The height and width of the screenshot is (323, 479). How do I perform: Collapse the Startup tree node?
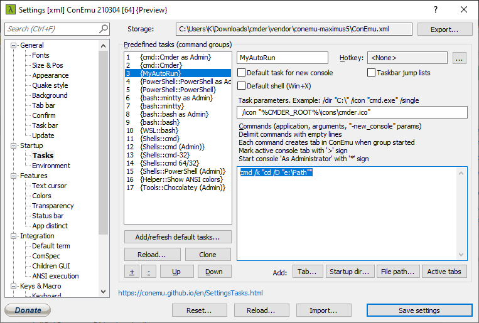point(13,146)
